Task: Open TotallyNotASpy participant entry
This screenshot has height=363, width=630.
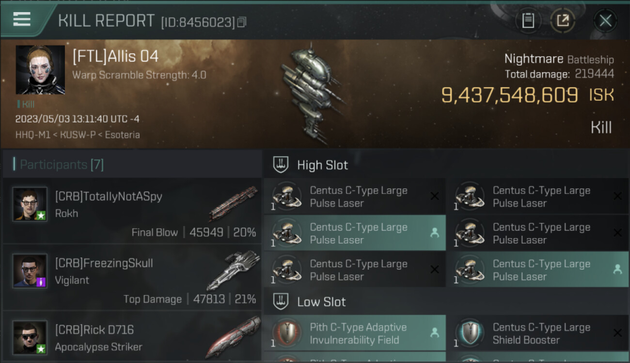Action: [x=132, y=211]
